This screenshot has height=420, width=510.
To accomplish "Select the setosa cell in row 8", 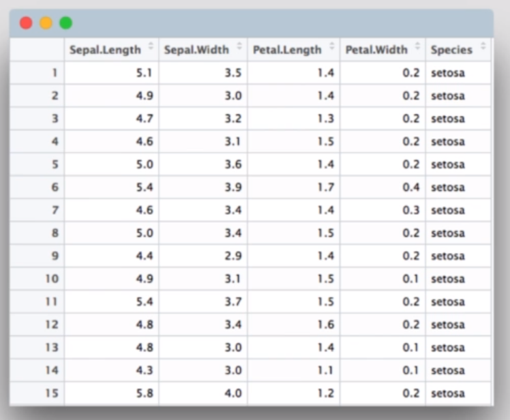I will point(458,233).
